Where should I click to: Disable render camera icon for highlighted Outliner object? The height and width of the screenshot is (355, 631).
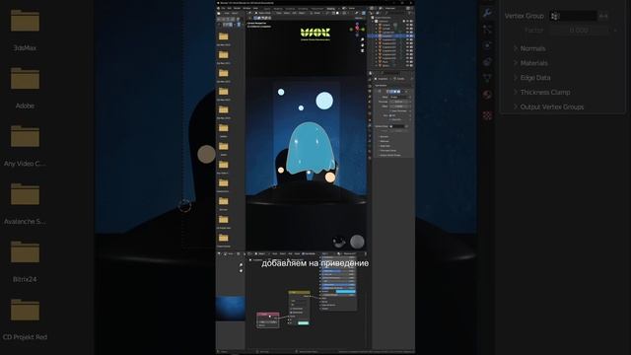tap(411, 35)
